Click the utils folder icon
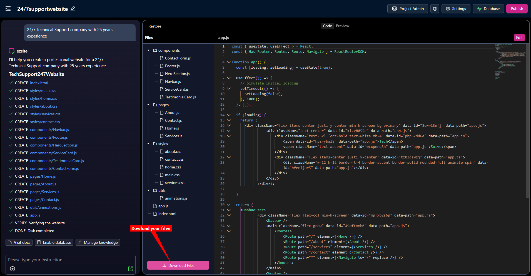Viewport: 531px width, 276px height. coord(155,190)
